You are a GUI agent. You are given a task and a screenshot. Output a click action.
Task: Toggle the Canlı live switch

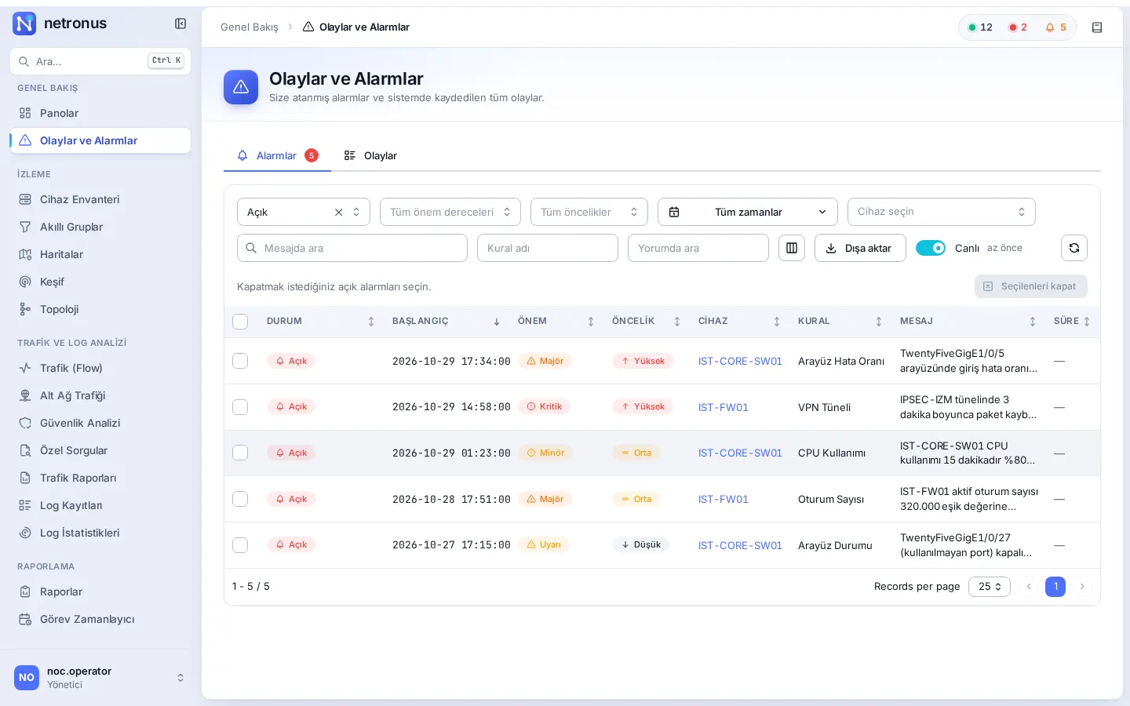[x=931, y=248]
